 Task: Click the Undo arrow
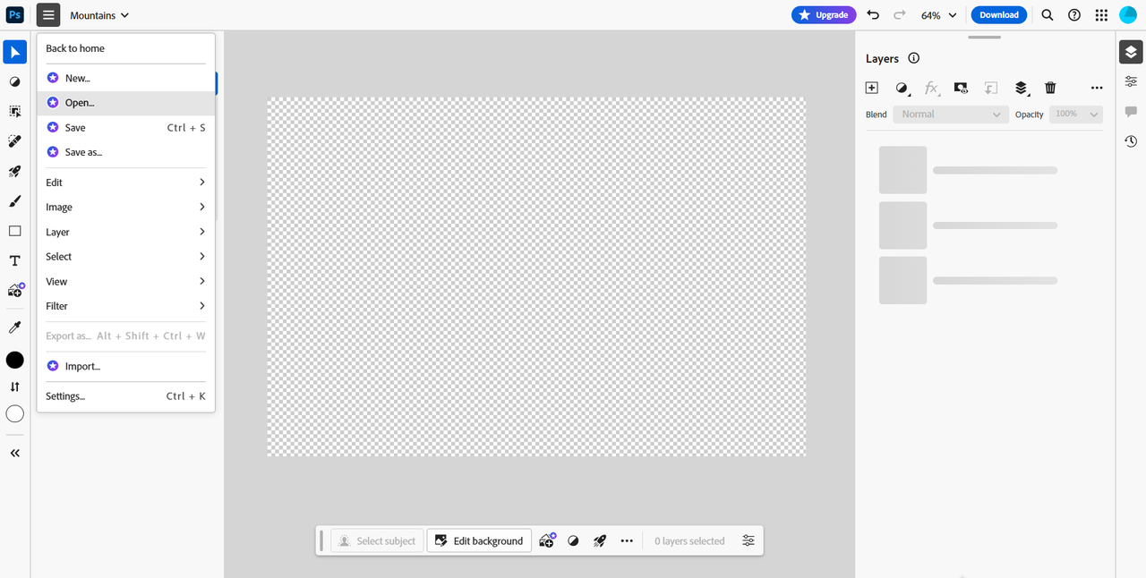click(x=873, y=15)
